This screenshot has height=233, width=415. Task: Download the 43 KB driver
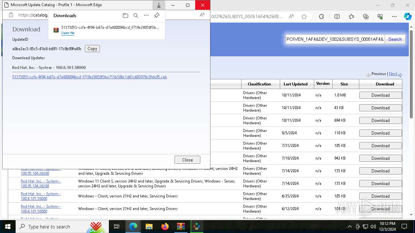(380, 108)
